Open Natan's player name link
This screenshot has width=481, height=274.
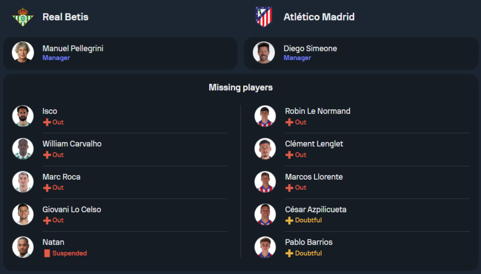click(x=53, y=242)
